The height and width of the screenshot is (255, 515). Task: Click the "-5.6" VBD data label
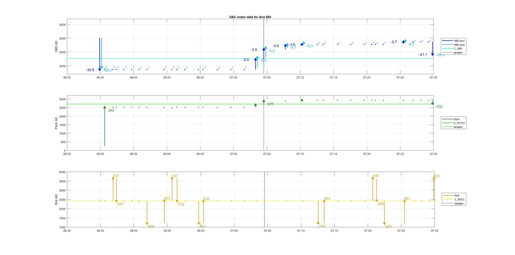point(276,46)
